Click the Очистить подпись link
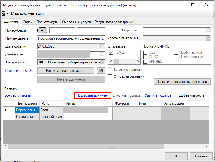 pos(126,95)
